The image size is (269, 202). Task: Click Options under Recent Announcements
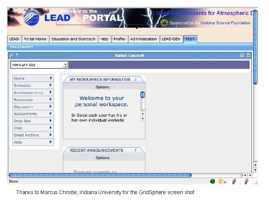click(x=102, y=158)
